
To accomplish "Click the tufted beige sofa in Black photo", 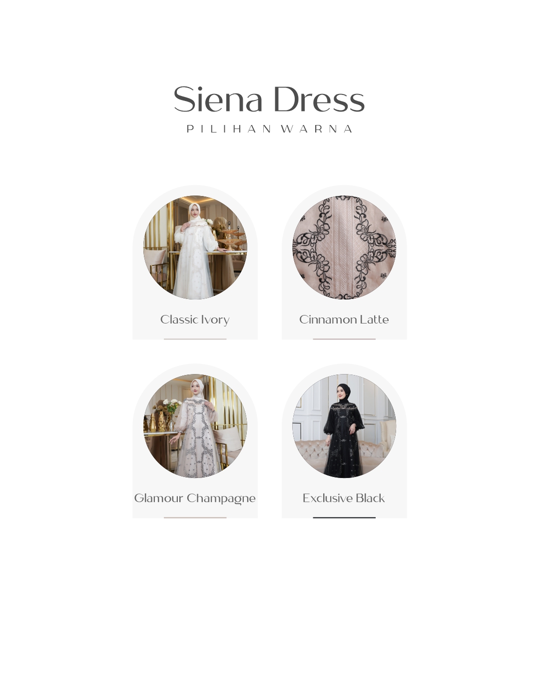I will point(310,452).
